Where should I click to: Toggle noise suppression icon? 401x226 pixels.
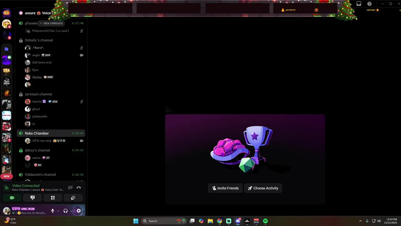(70, 188)
